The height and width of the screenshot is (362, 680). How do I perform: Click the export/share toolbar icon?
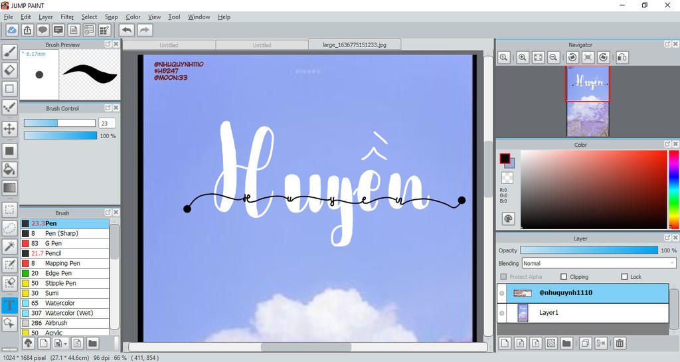[27, 30]
